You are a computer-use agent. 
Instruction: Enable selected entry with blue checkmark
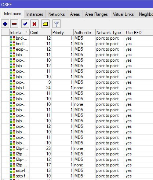[x=25, y=24]
